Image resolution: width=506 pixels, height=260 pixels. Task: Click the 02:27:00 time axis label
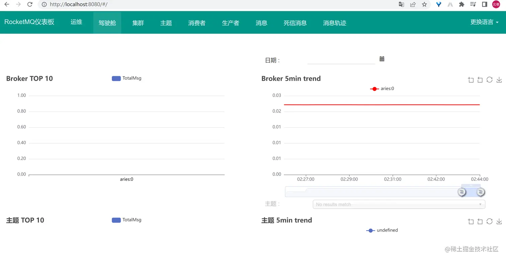306,179
